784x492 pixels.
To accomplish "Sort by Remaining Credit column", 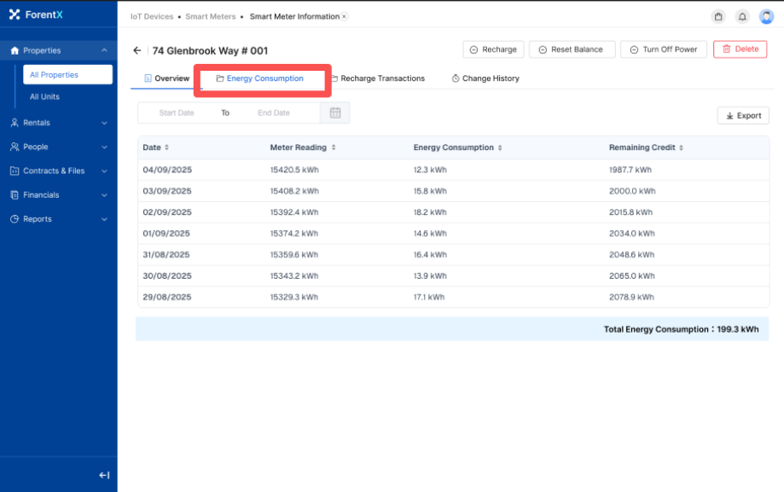I will 680,148.
